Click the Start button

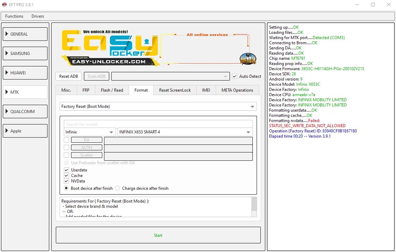[x=158, y=235]
